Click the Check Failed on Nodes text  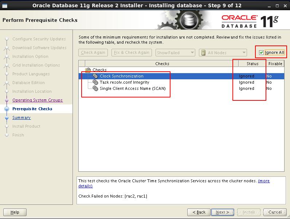pos(113,196)
